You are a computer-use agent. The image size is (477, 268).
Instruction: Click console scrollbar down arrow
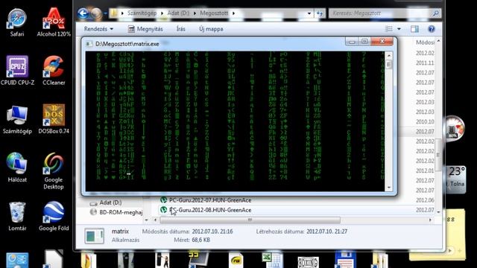click(x=388, y=188)
